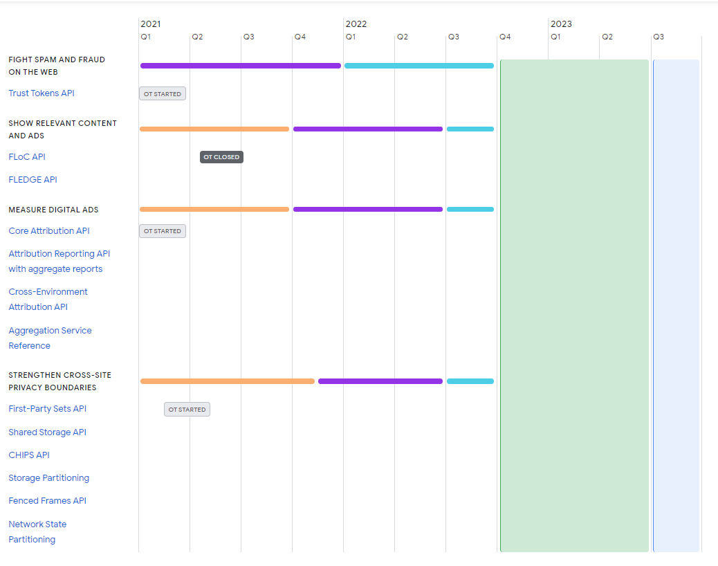Click OT Started badge for Core Attribution API
Screen dimensions: 718x566
point(163,231)
